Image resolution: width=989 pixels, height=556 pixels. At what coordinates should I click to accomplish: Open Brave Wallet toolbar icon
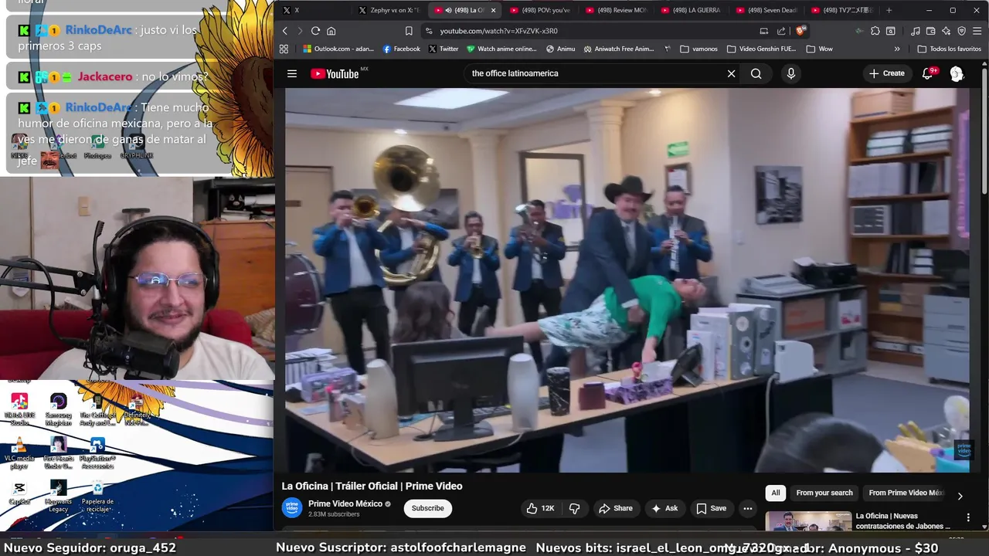(x=930, y=31)
